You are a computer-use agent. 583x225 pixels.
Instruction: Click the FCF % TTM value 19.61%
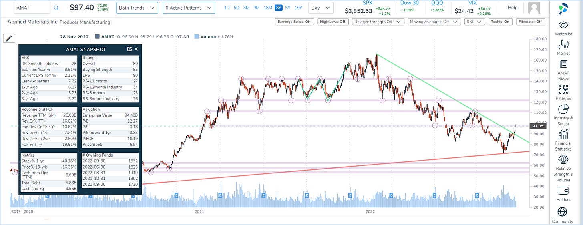click(71, 144)
